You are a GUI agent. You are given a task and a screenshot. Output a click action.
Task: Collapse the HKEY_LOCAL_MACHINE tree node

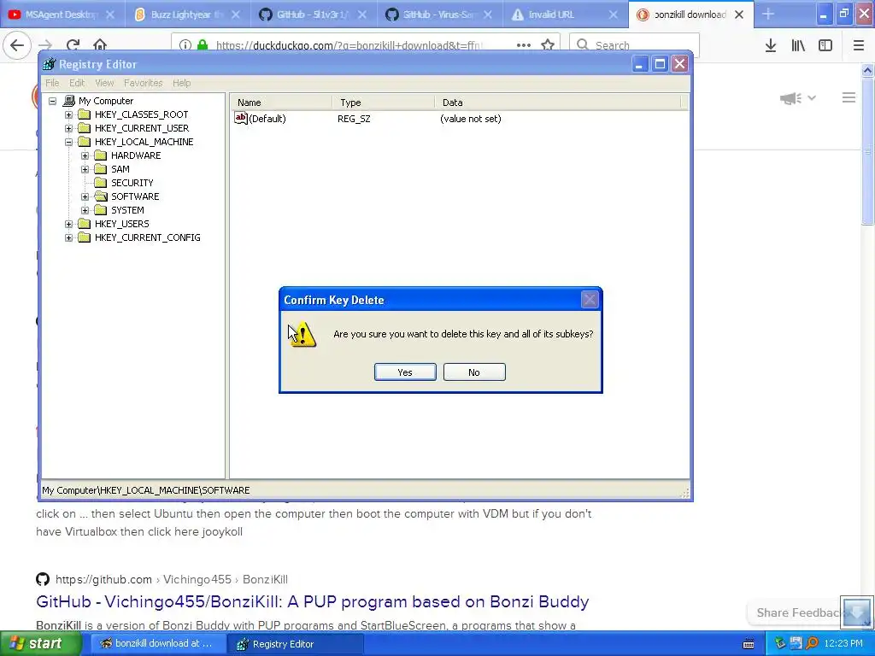pyautogui.click(x=68, y=143)
